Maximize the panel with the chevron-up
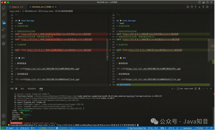The image size is (215, 130). point(207,89)
